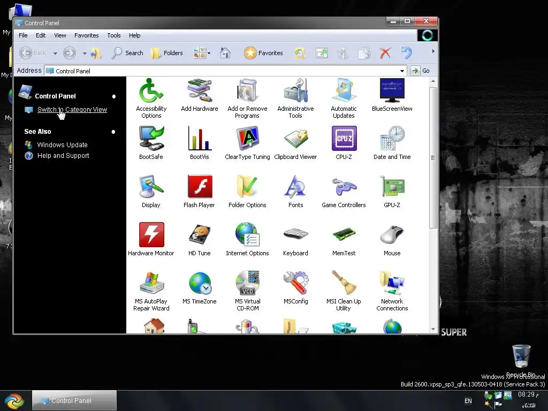Open the File menu
Image resolution: width=548 pixels, height=411 pixels.
coord(23,35)
